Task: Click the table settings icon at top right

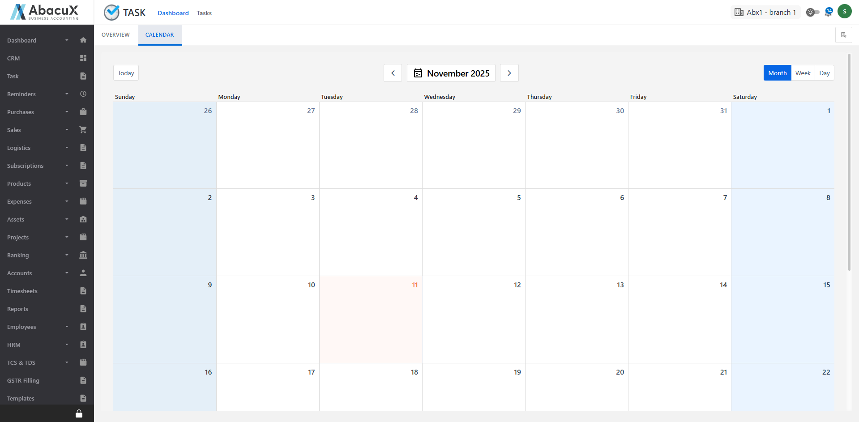Action: point(843,35)
